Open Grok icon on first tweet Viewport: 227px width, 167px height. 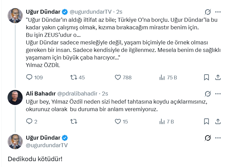point(208,12)
